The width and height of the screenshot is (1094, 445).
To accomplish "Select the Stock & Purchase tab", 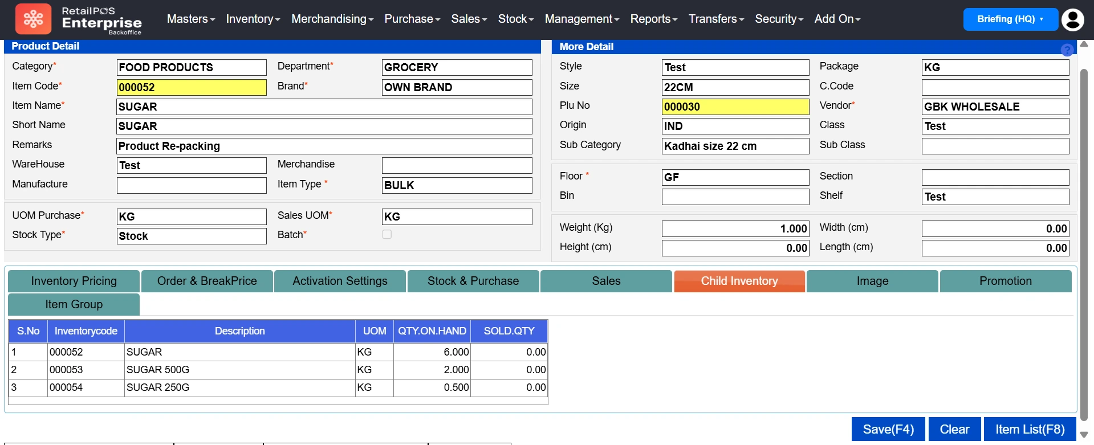I will coord(473,281).
